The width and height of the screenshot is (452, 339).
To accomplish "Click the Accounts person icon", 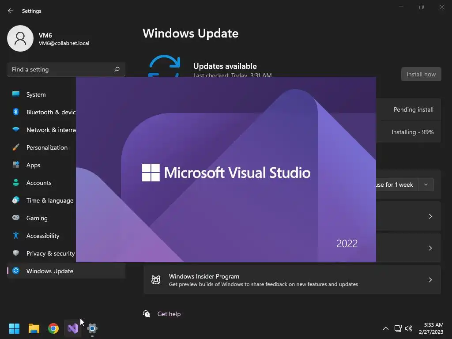I will [x=16, y=182].
